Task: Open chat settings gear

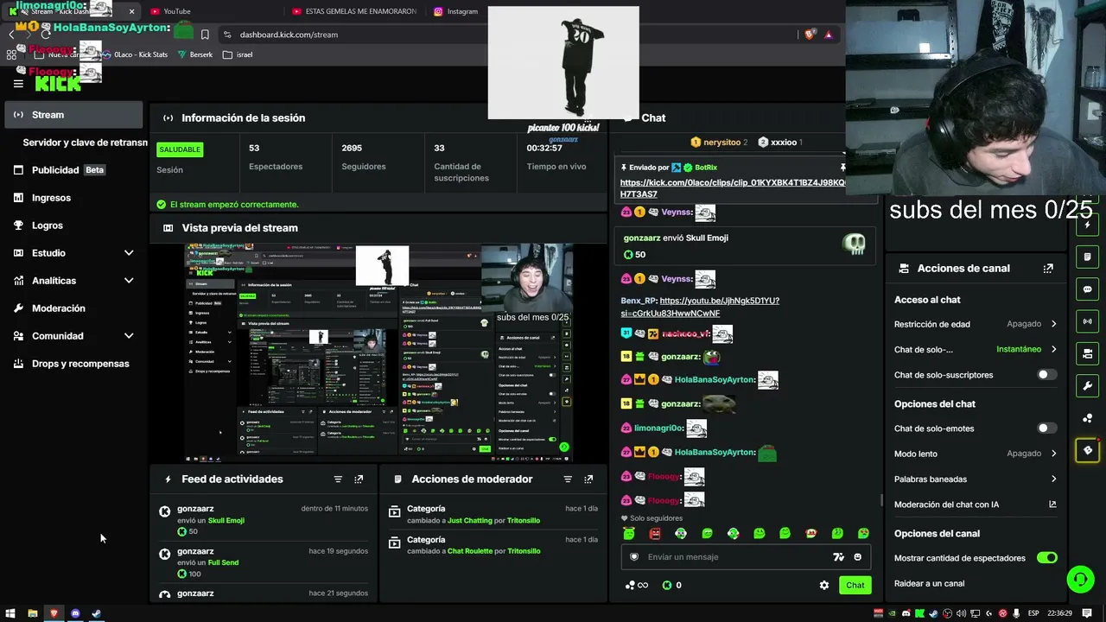Action: [x=824, y=585]
